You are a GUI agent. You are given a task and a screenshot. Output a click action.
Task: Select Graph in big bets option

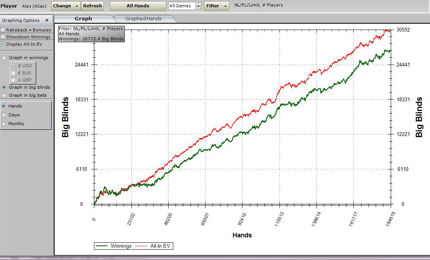pyautogui.click(x=4, y=95)
